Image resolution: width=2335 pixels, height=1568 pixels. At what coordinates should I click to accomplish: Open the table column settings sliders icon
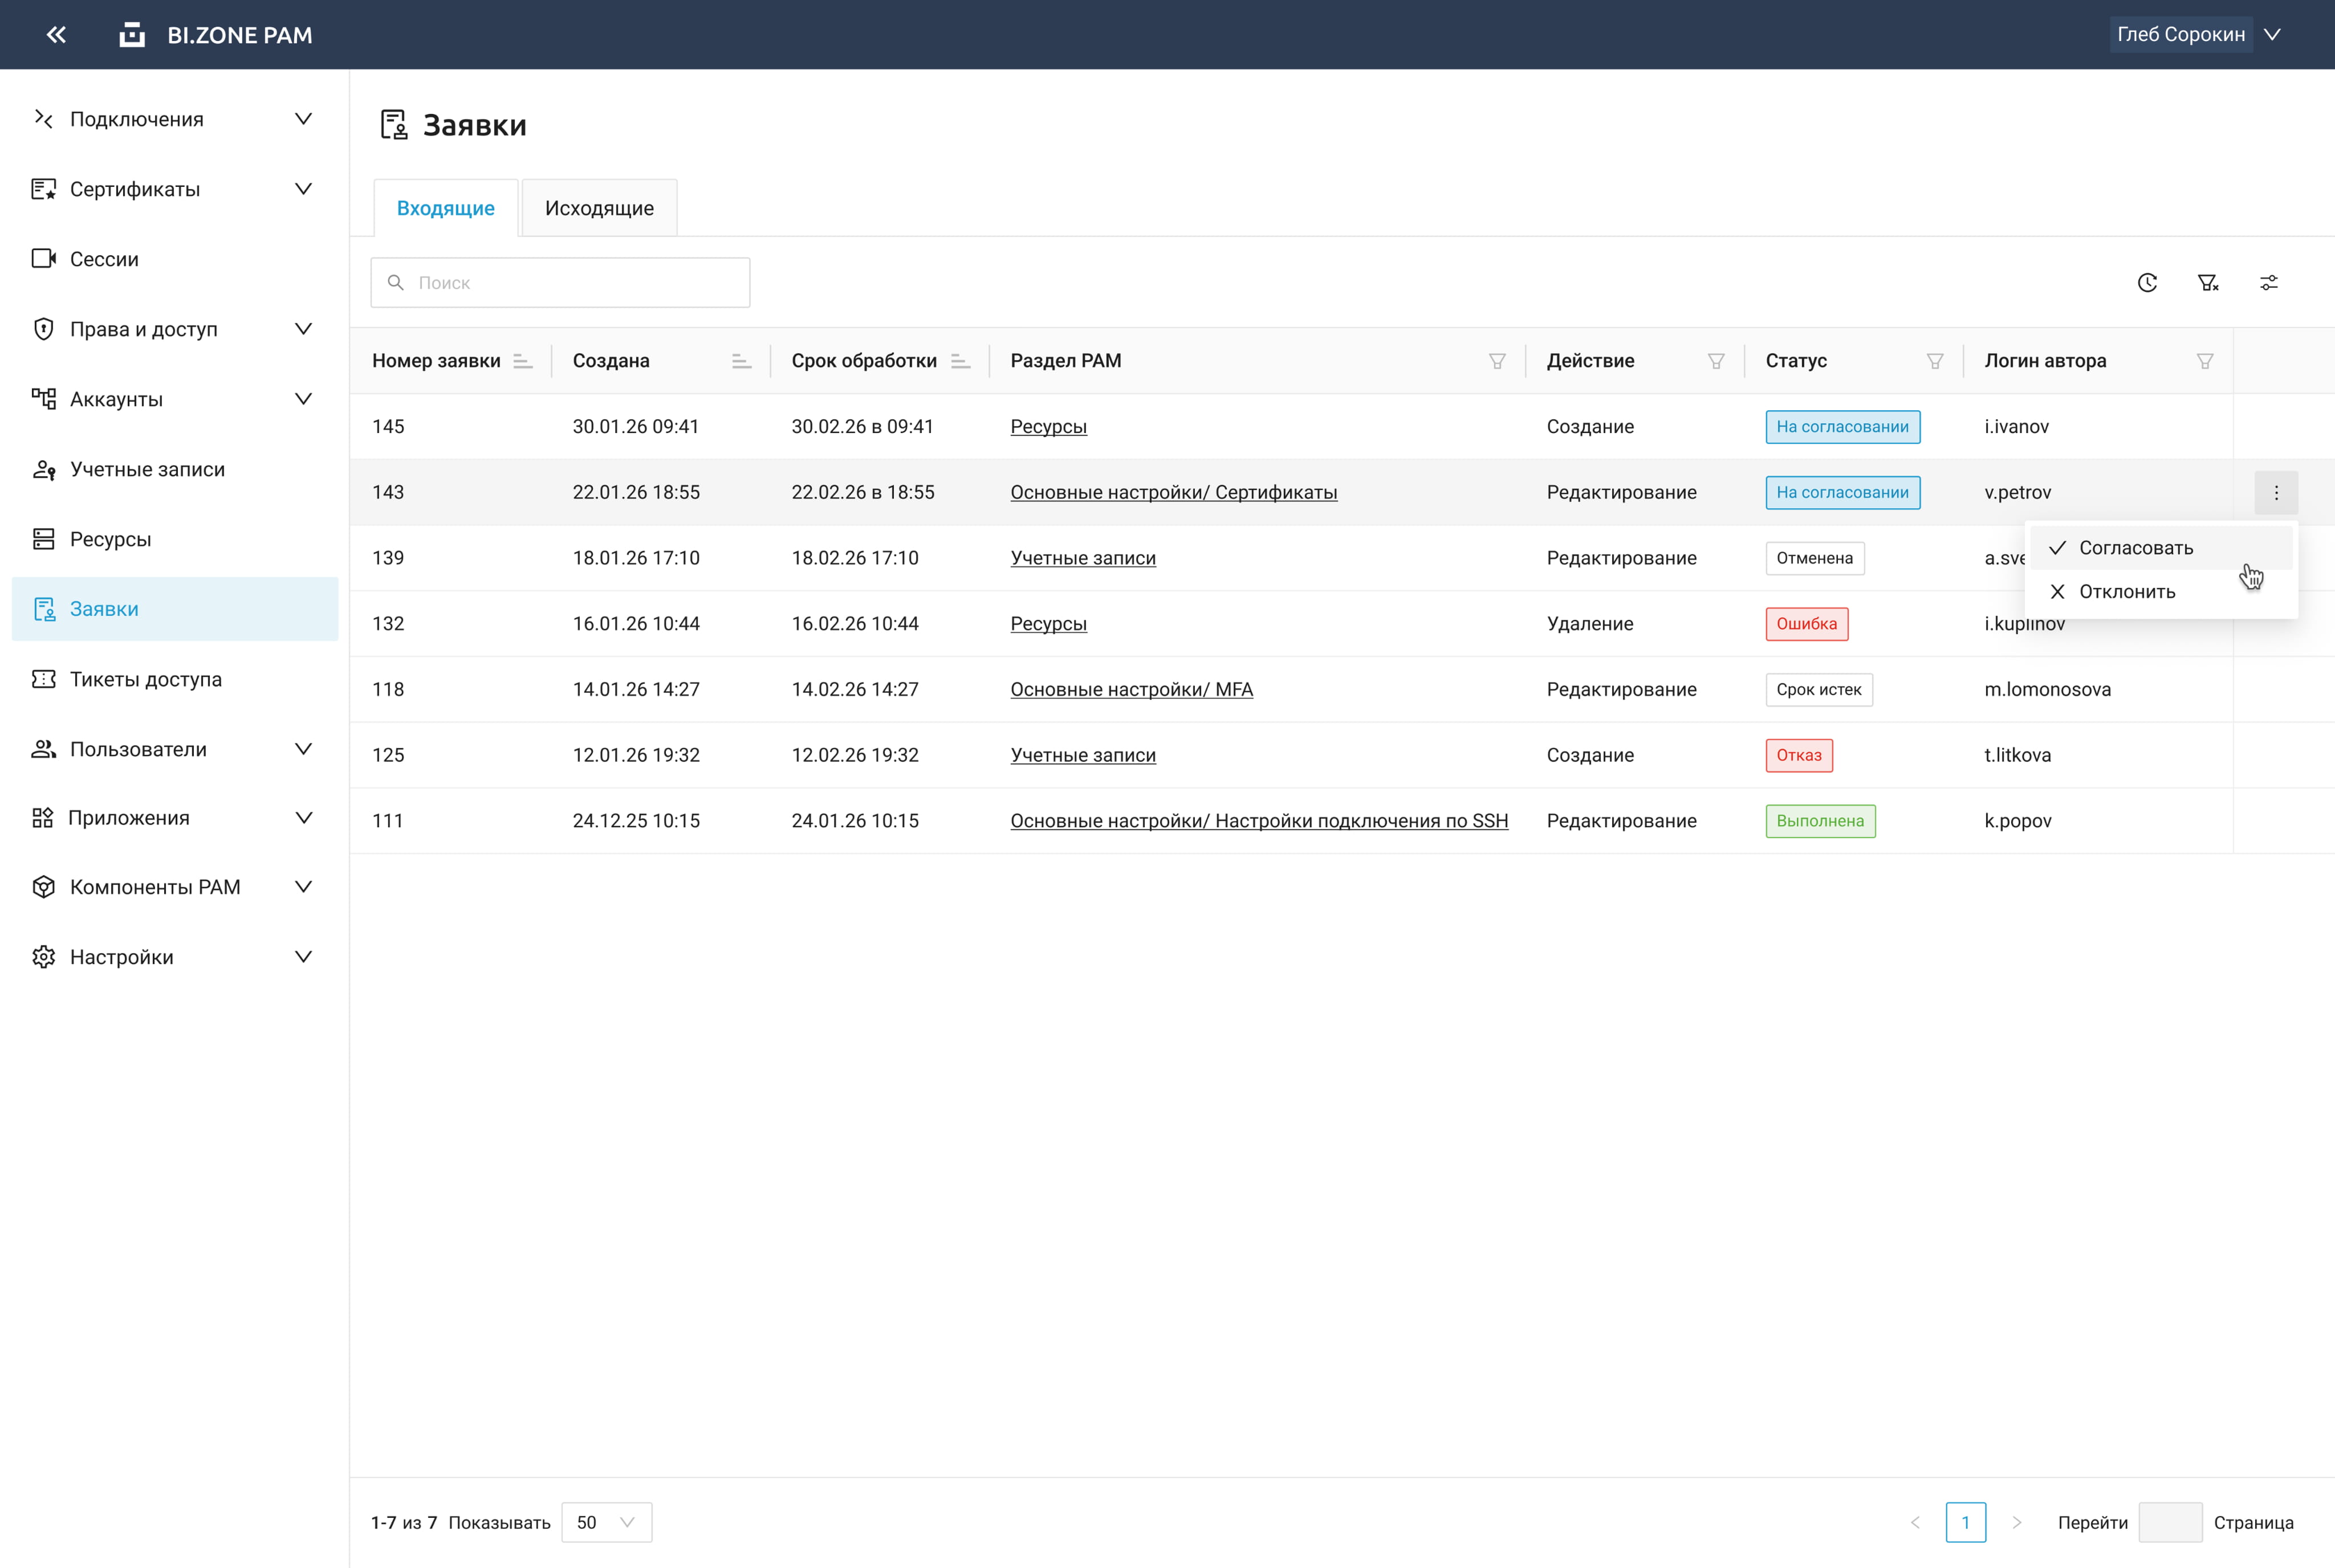[2269, 283]
